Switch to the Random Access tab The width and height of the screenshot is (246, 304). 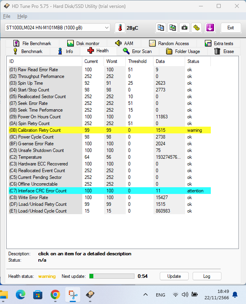click(169, 43)
